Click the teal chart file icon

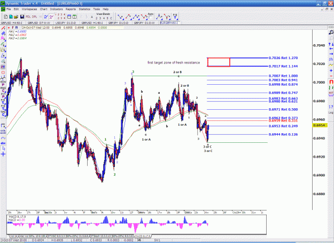(x=11, y=17)
